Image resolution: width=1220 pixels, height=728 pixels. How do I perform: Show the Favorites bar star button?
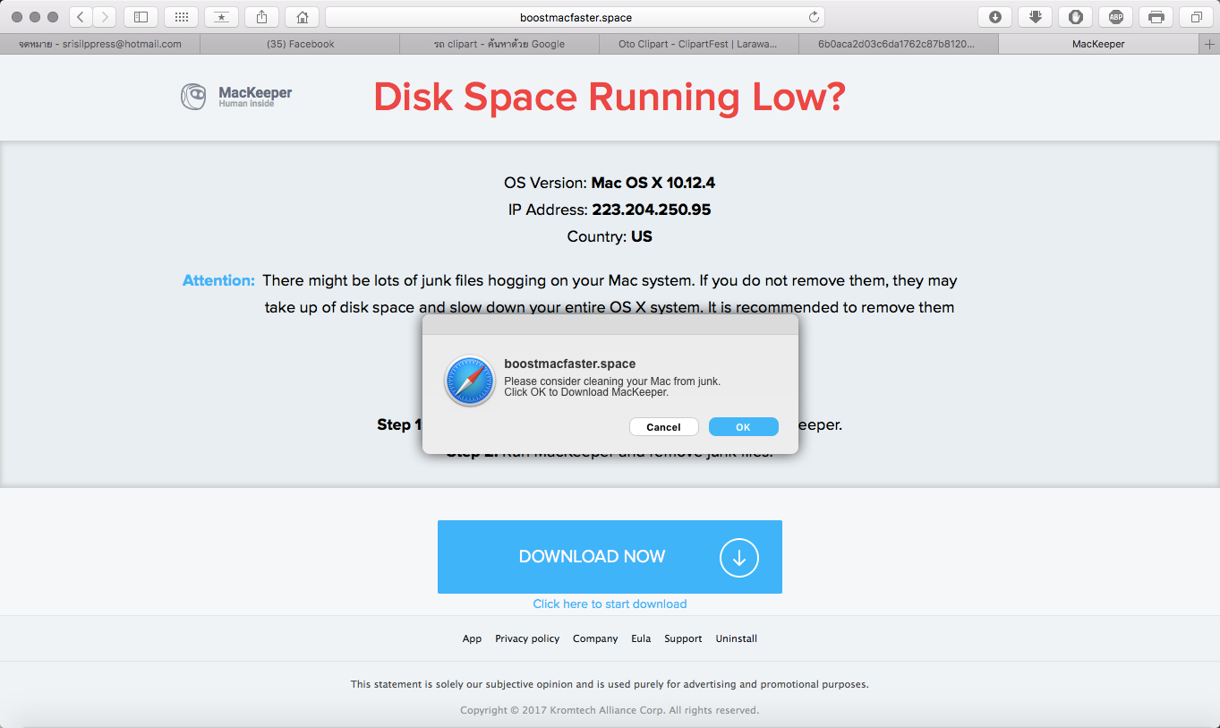point(221,17)
